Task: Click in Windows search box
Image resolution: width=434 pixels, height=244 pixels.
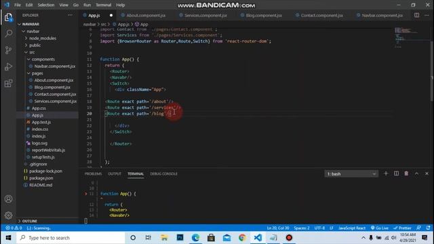Action: click(71, 238)
